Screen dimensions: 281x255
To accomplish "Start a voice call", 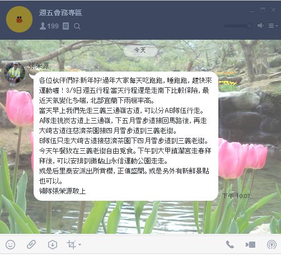I will [230, 244].
